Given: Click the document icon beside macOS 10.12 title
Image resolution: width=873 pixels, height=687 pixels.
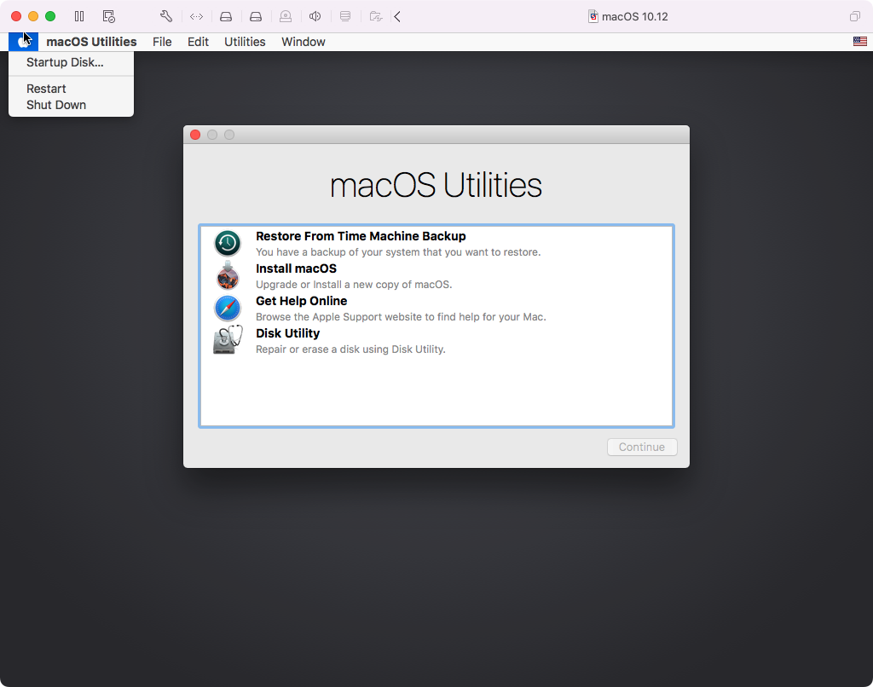Looking at the screenshot, I should 593,17.
